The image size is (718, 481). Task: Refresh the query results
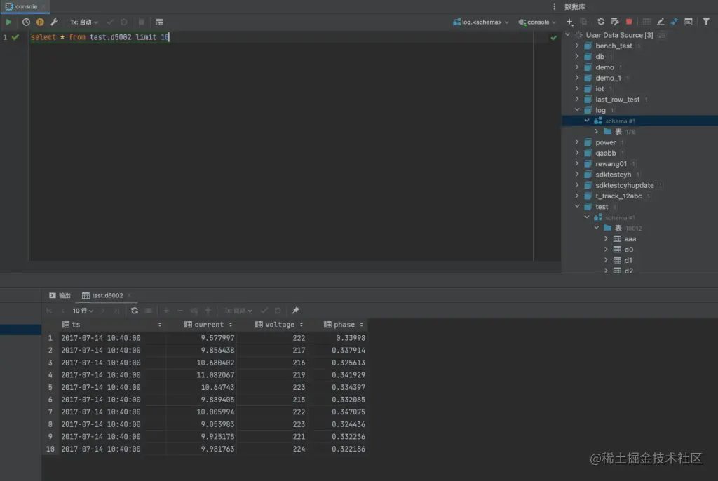click(135, 311)
